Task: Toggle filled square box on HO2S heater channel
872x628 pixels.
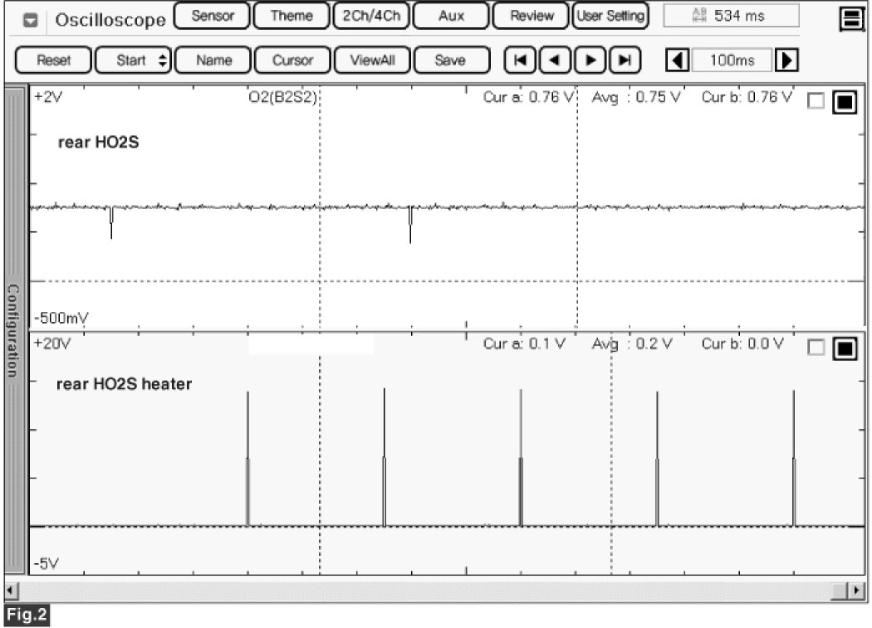Action: click(x=844, y=348)
